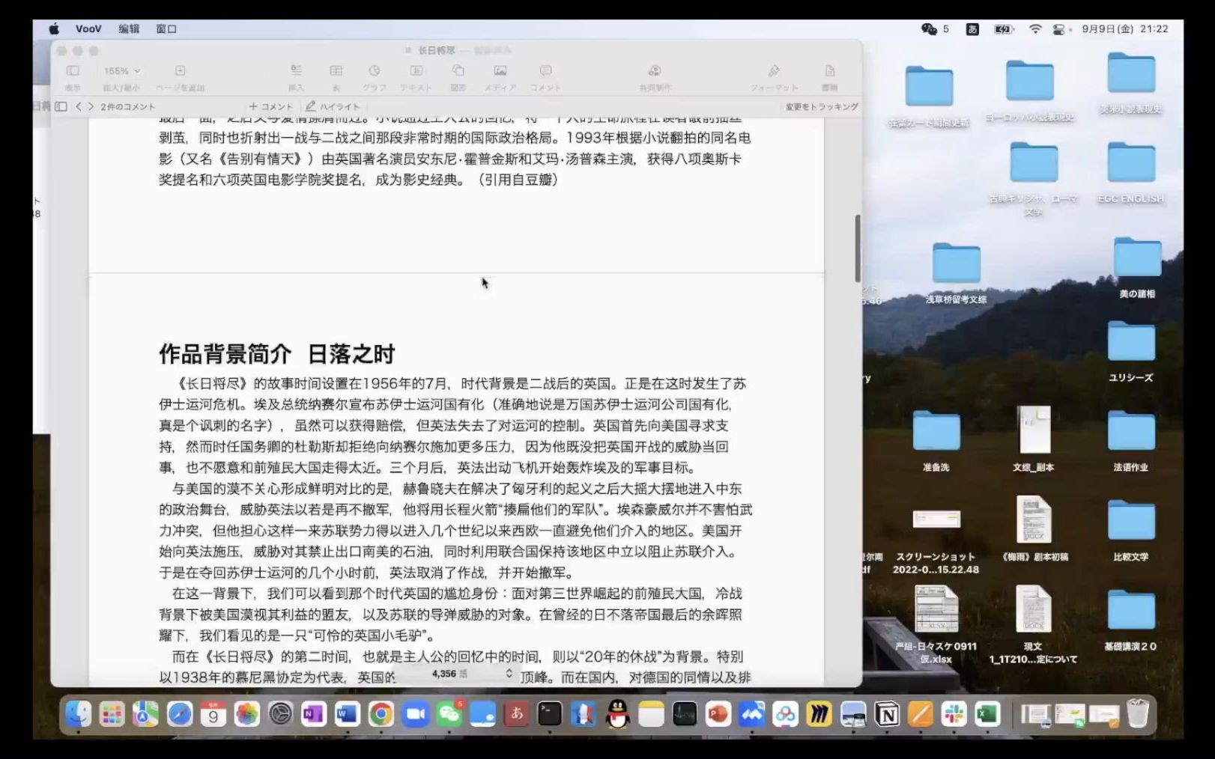Viewport: 1215px width, 759px height.
Task: Open Terminal from the Dock
Action: pyautogui.click(x=550, y=714)
